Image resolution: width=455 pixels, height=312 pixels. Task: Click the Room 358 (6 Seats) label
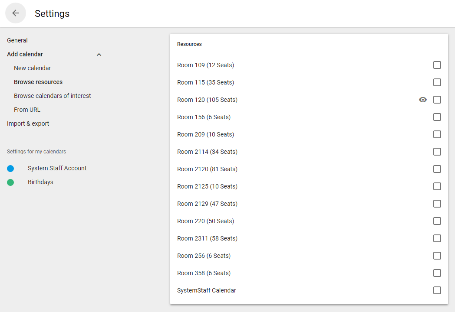(x=204, y=273)
